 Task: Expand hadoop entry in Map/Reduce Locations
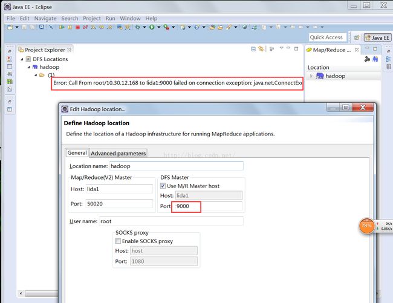pos(311,76)
